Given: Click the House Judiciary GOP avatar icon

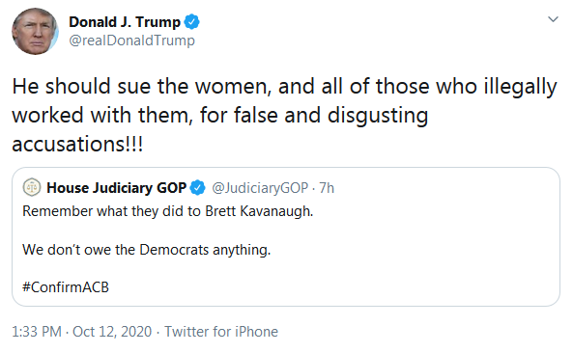Looking at the screenshot, I should pos(32,187).
